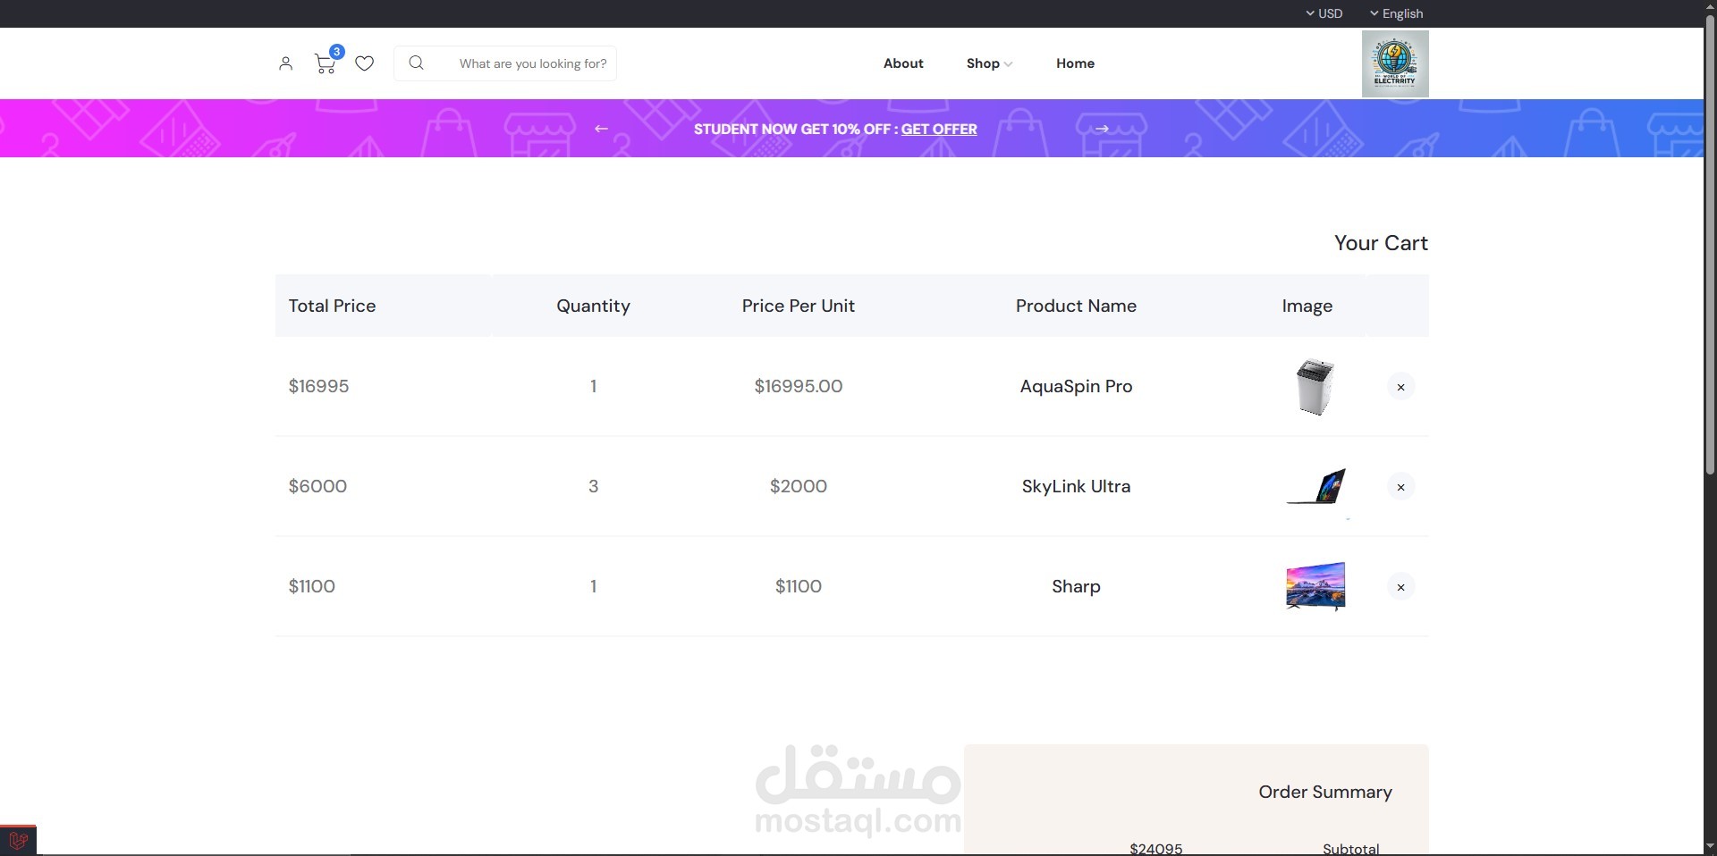Viewport: 1717px width, 856px height.
Task: Click the Sharp product name
Action: (1076, 586)
